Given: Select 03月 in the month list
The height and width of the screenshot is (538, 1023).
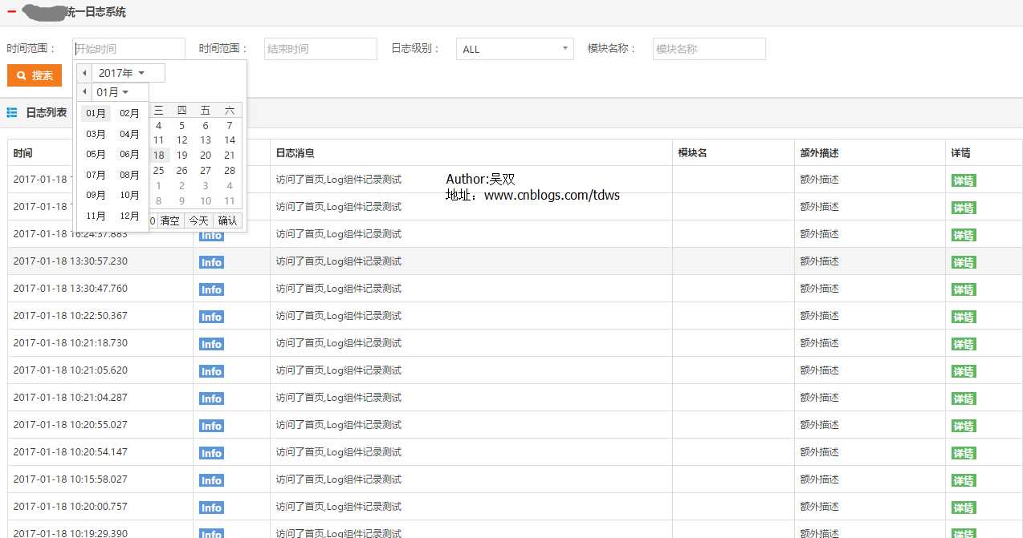Looking at the screenshot, I should [x=96, y=134].
